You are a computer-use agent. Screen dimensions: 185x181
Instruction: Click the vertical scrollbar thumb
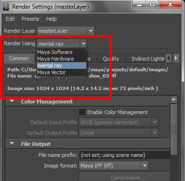pyautogui.click(x=174, y=129)
